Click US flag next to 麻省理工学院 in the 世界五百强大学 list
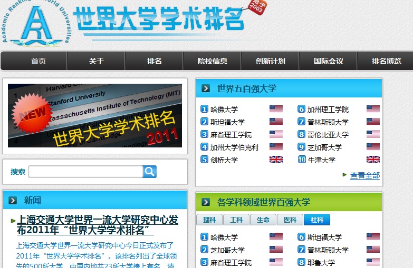Viewport: 413px width, 268px height. point(276,134)
